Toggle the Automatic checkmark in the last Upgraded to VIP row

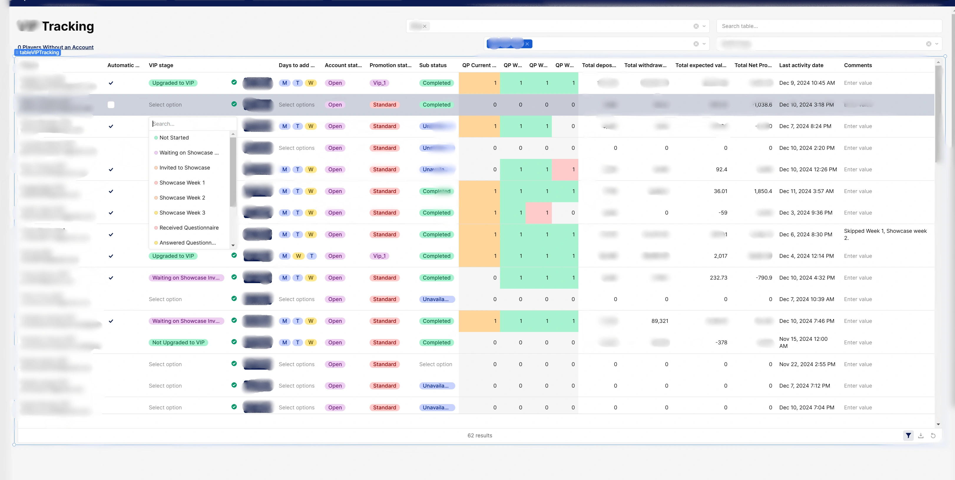coord(111,256)
